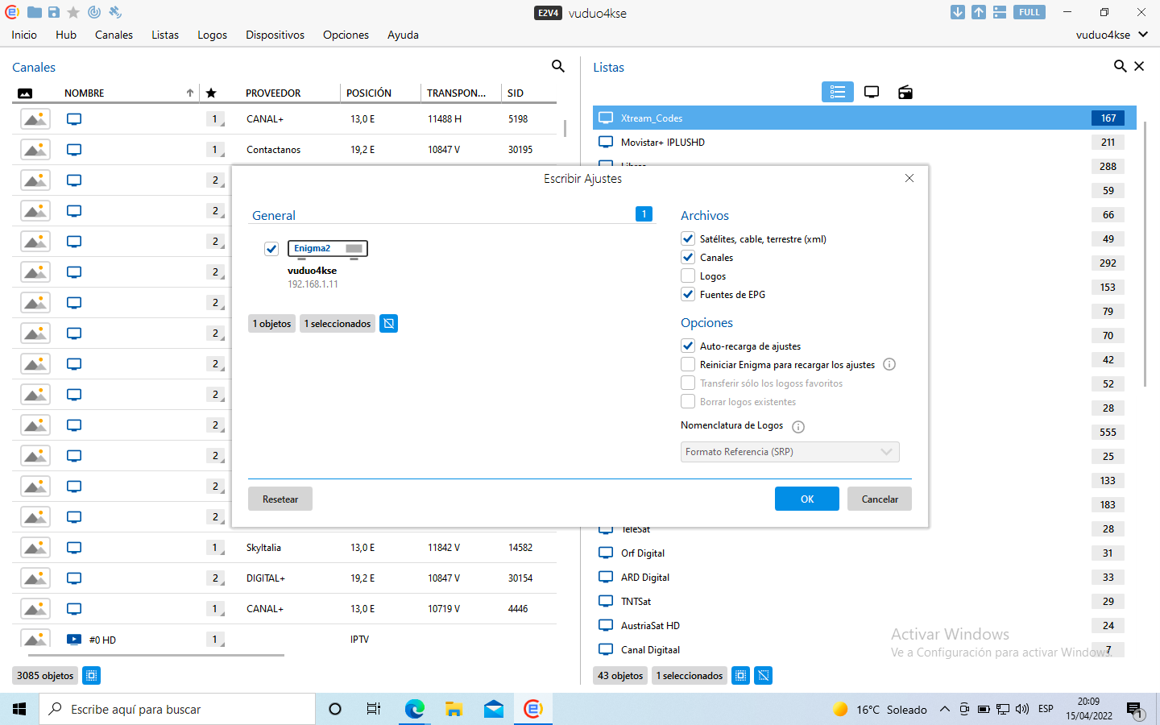1160x725 pixels.
Task: Click info icon beside Nomenclatura de Logos
Action: coord(797,427)
